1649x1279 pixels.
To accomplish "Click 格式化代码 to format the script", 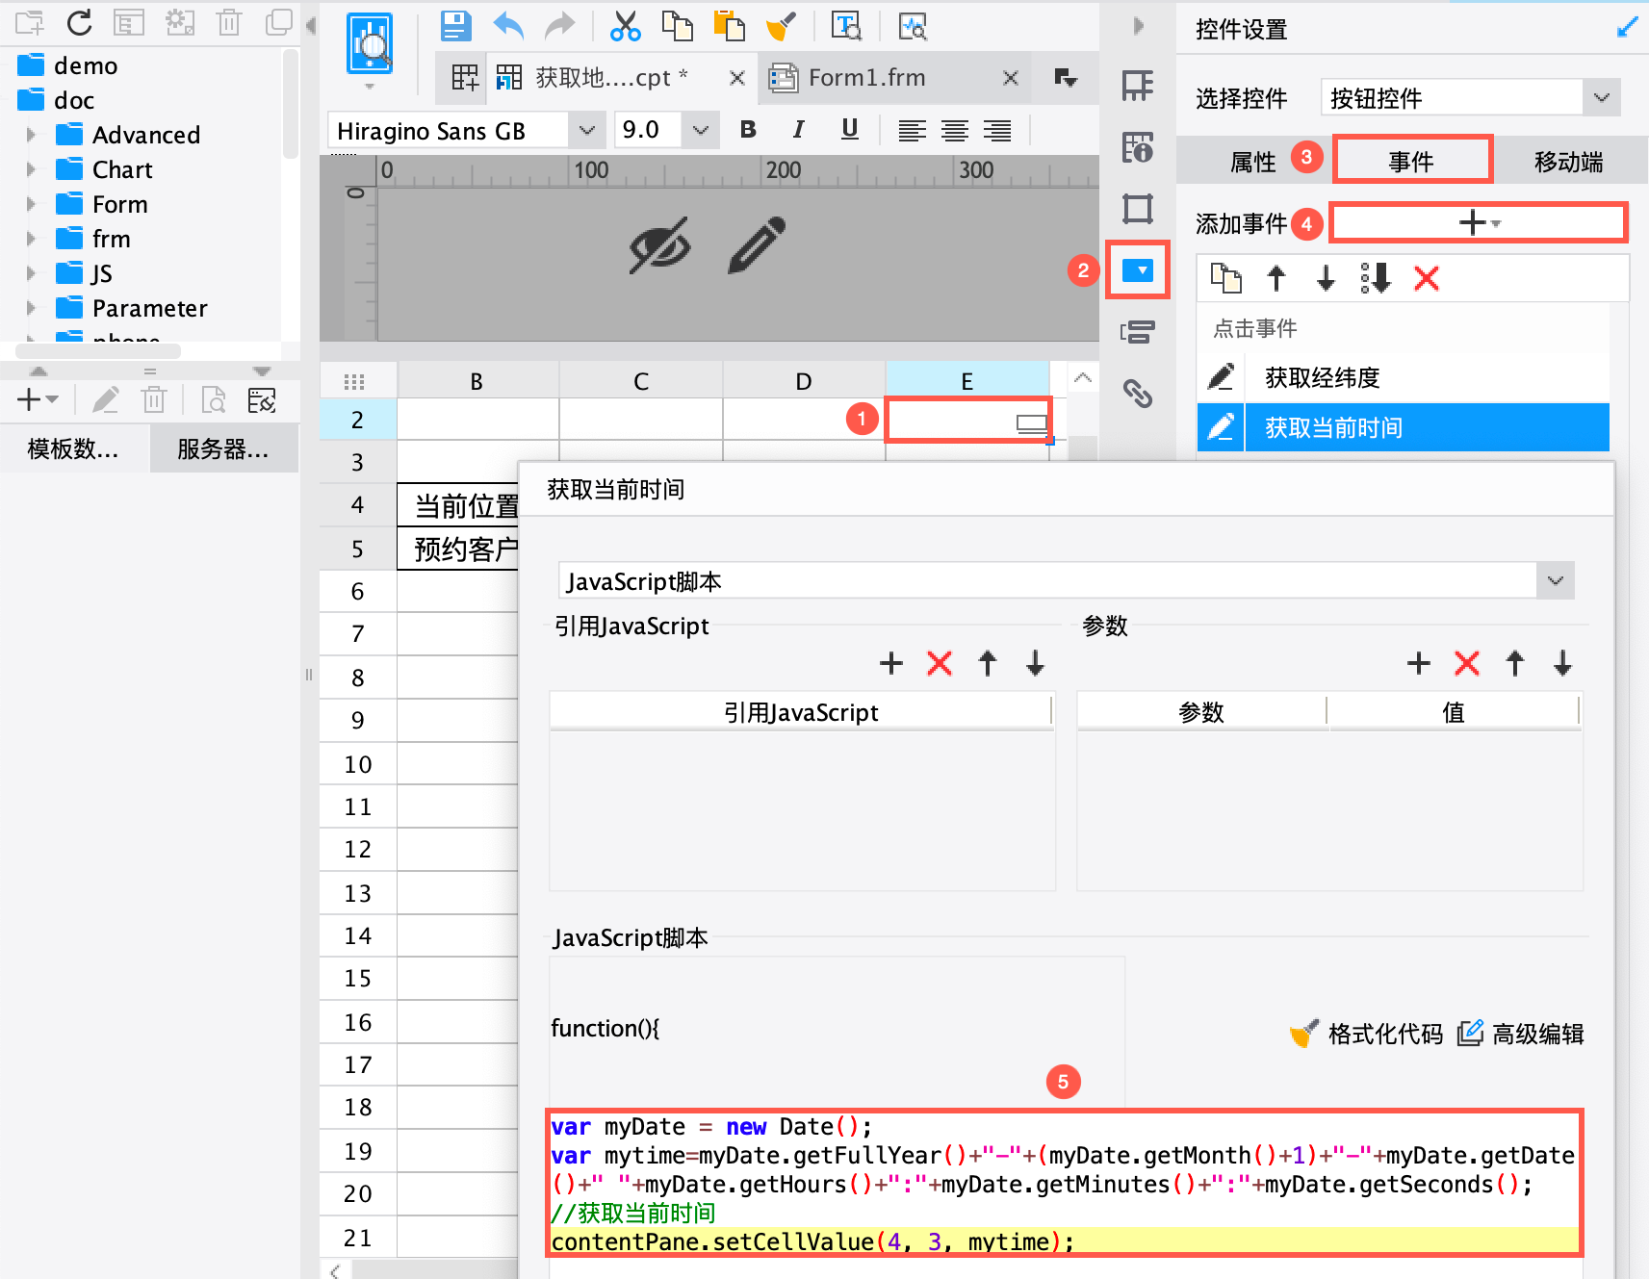I will (x=1367, y=1034).
